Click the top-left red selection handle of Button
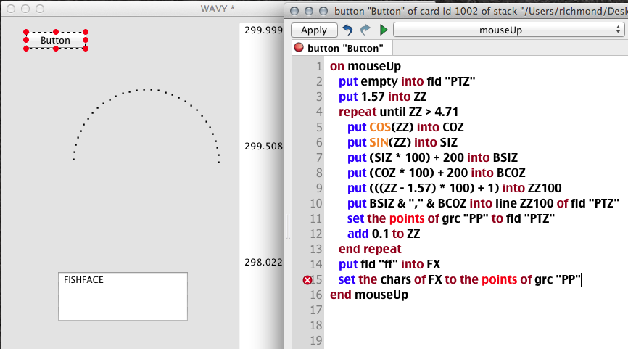The width and height of the screenshot is (628, 349). tap(26, 33)
